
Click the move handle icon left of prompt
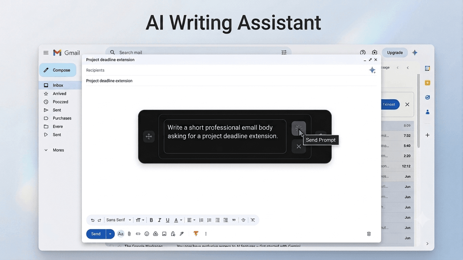149,136
